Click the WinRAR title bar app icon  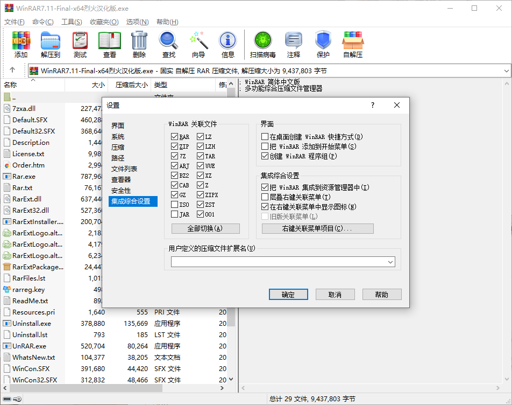point(9,8)
